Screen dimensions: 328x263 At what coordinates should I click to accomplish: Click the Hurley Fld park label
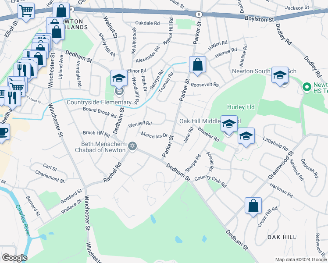tap(241, 107)
